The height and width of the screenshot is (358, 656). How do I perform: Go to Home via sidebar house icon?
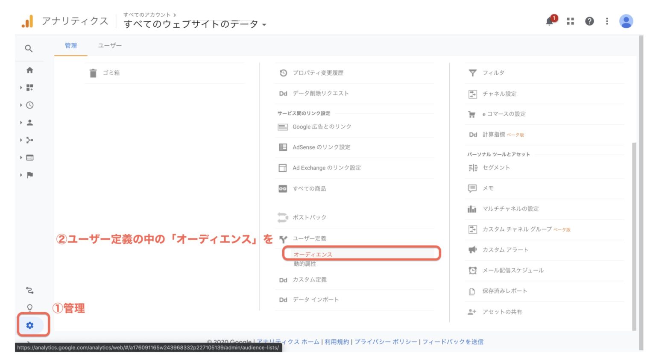[x=29, y=70]
